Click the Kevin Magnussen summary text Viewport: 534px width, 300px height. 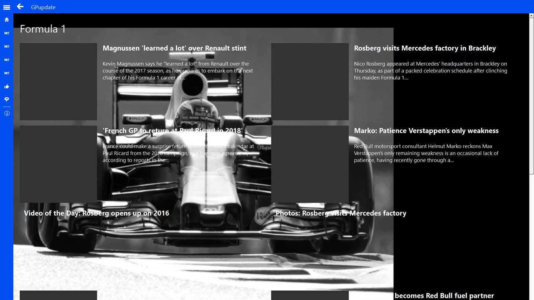click(x=178, y=71)
